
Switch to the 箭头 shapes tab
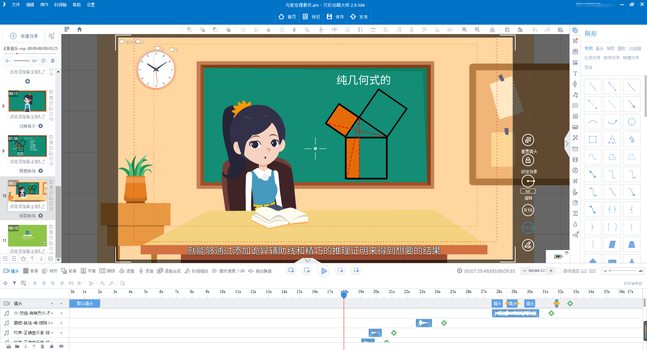click(x=599, y=49)
